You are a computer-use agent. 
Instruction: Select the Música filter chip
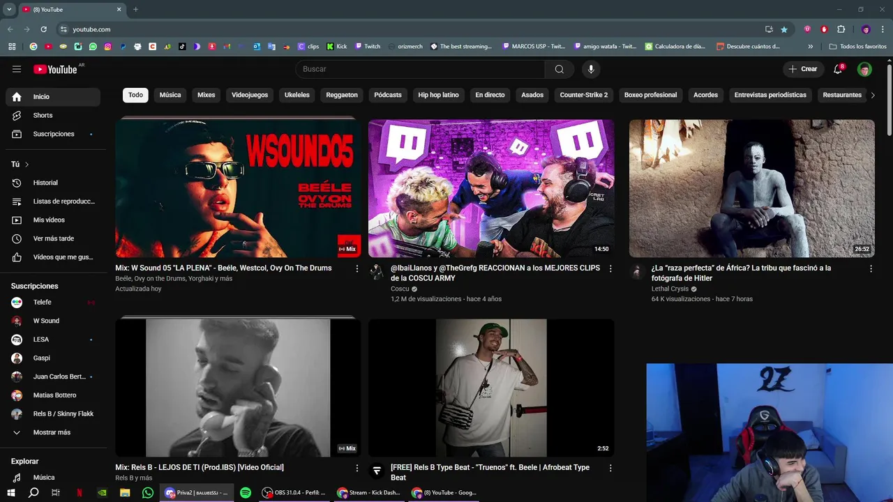tap(170, 95)
